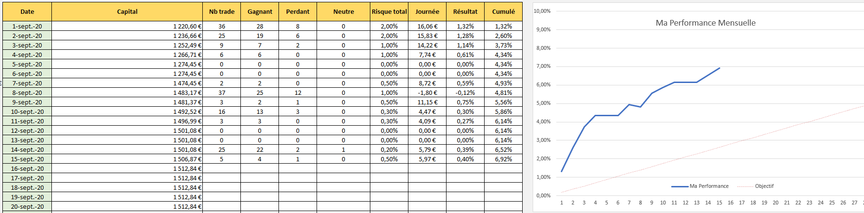The height and width of the screenshot is (213, 864).
Task: Click the 1 220,60 € capital cell
Action: (187, 27)
